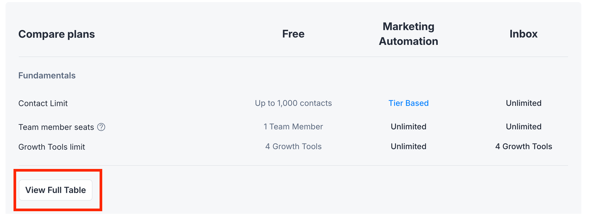
Task: Click the divider line below the plan headers
Action: [x=293, y=57]
